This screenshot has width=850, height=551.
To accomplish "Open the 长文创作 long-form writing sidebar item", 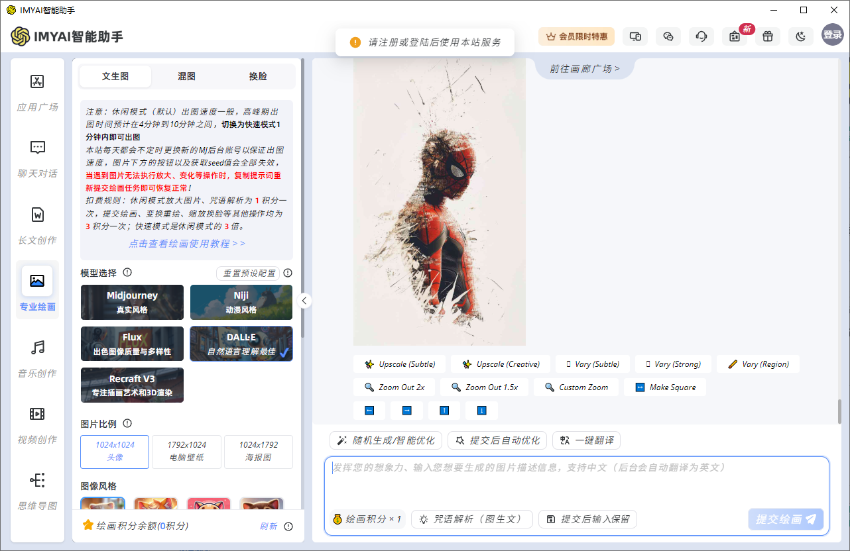I will click(x=38, y=225).
